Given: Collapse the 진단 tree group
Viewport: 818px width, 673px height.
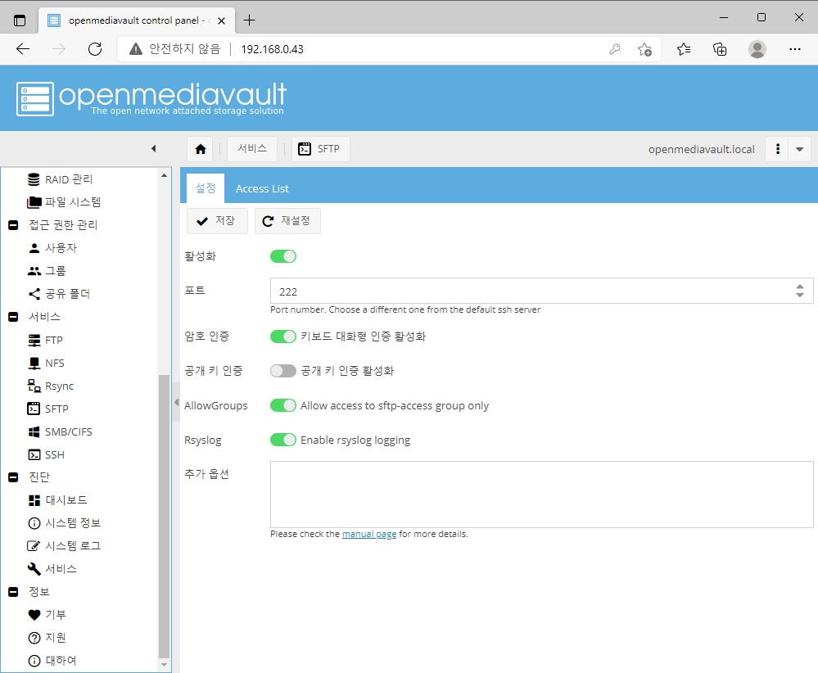Looking at the screenshot, I should coord(14,477).
